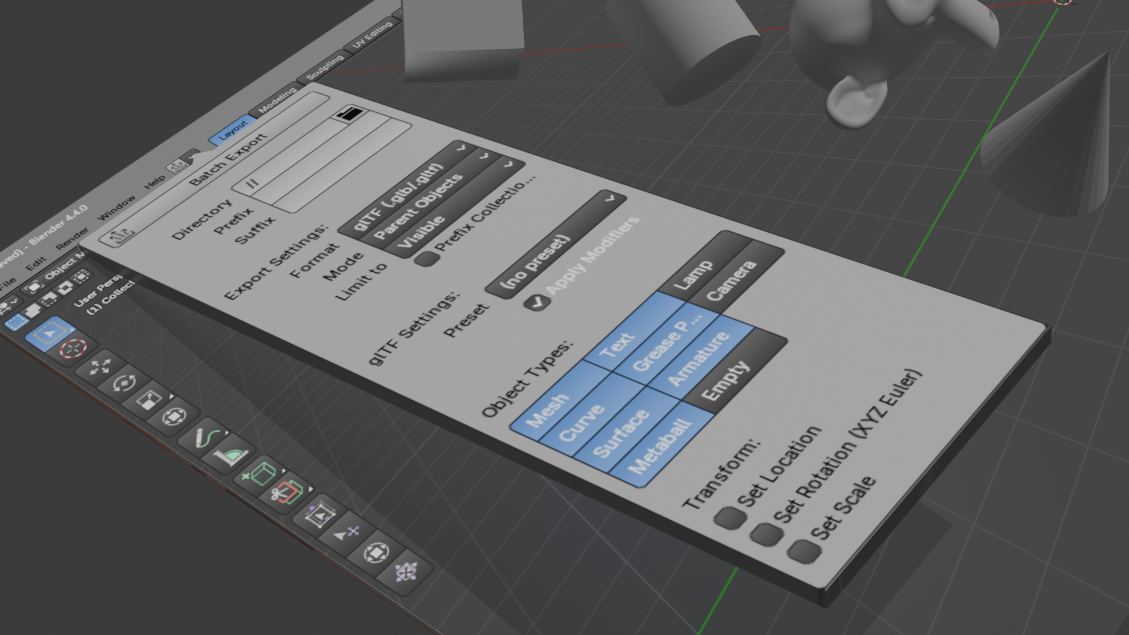Select the Cursor tool

coord(74,348)
